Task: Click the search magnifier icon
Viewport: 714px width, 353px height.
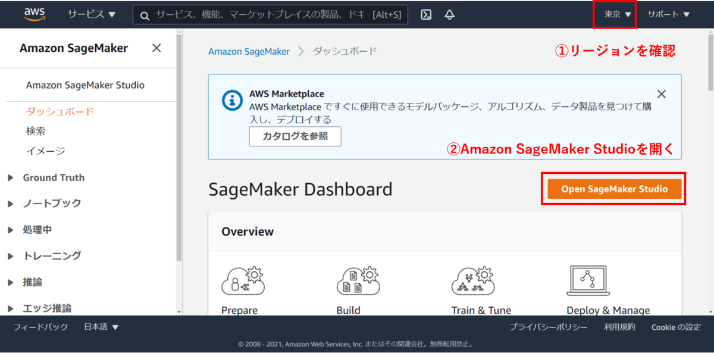Action: 145,15
